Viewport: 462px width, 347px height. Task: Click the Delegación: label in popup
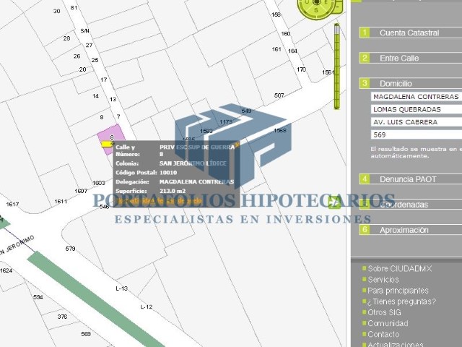pyautogui.click(x=132, y=181)
